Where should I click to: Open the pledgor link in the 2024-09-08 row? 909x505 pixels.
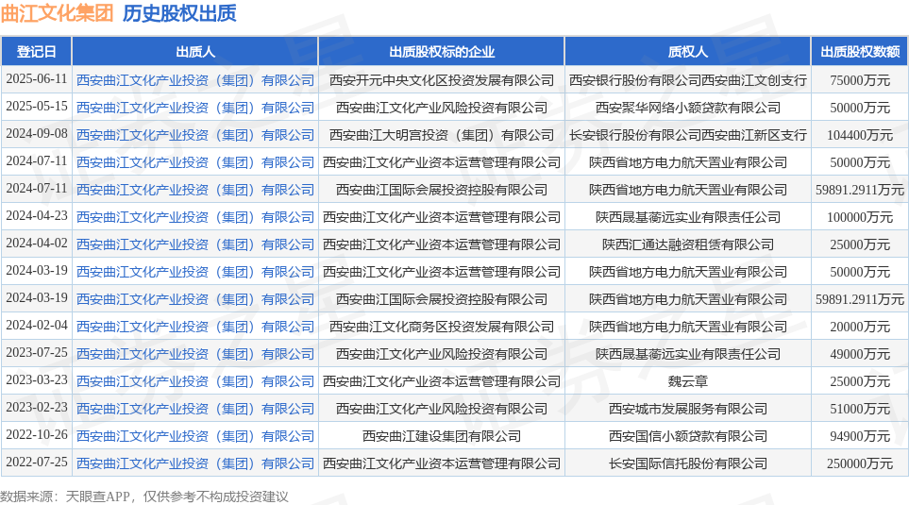coord(195,135)
